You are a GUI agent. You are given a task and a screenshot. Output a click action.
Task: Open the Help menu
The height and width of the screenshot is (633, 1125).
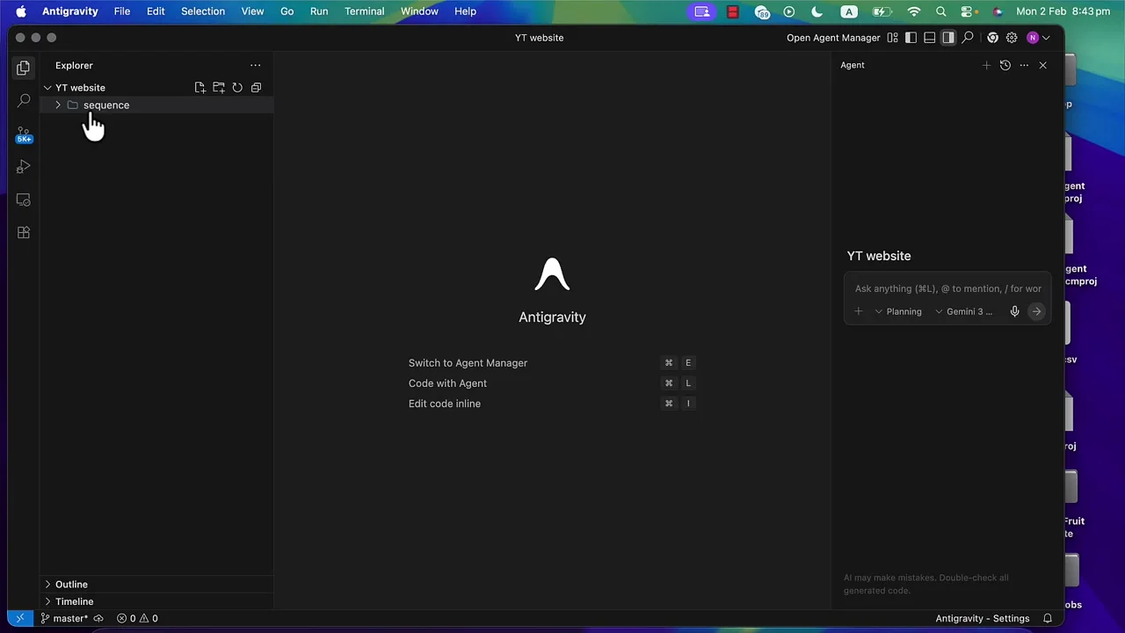[465, 11]
